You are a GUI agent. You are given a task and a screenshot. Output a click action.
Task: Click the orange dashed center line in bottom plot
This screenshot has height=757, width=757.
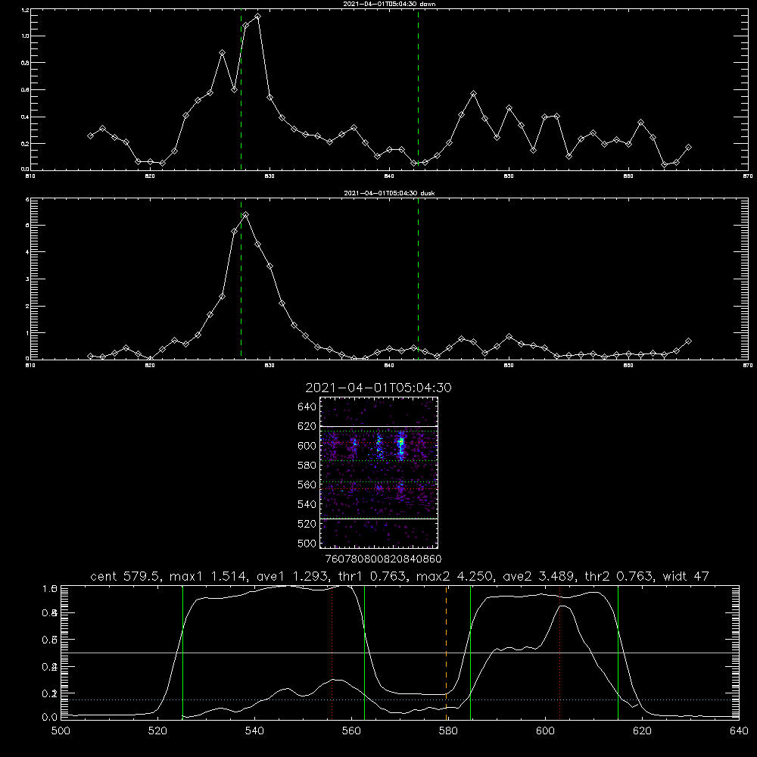pyautogui.click(x=446, y=653)
